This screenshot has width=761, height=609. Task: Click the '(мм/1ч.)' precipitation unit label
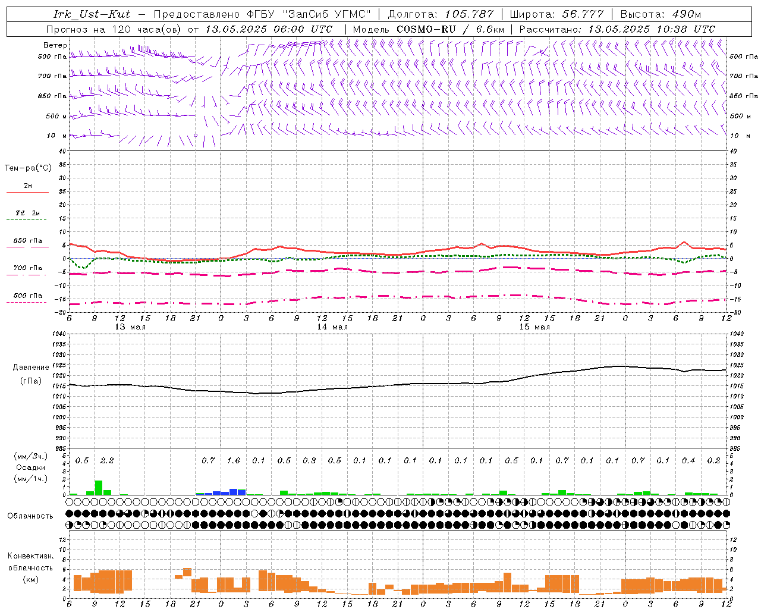(30, 479)
